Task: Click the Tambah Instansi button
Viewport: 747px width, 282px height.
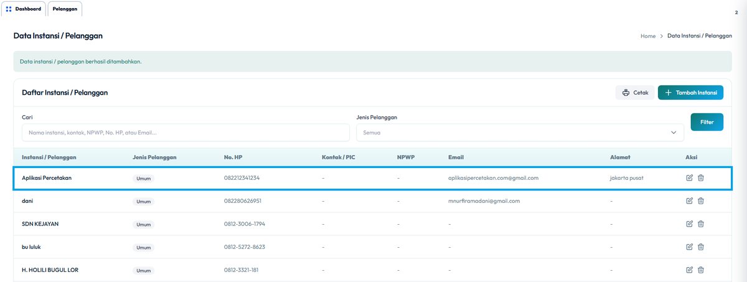Action: point(690,93)
